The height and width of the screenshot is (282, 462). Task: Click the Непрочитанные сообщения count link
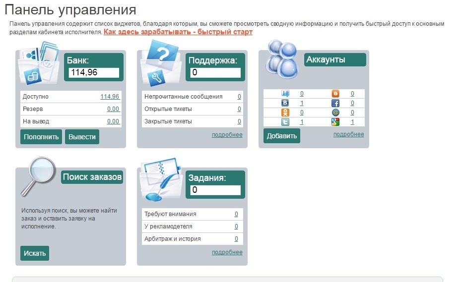pyautogui.click(x=239, y=97)
